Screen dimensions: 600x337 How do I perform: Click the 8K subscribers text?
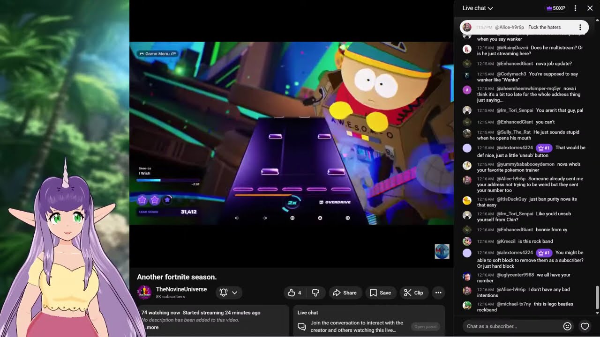click(170, 297)
